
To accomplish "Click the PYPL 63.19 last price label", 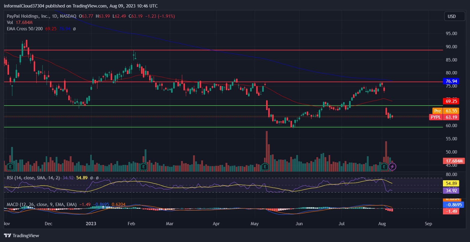I will (x=444, y=117).
